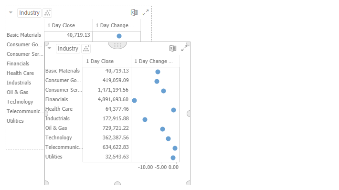Grab the top-center move handle of front panel
Viewport: 339px width, 190px height.
coord(117,45)
